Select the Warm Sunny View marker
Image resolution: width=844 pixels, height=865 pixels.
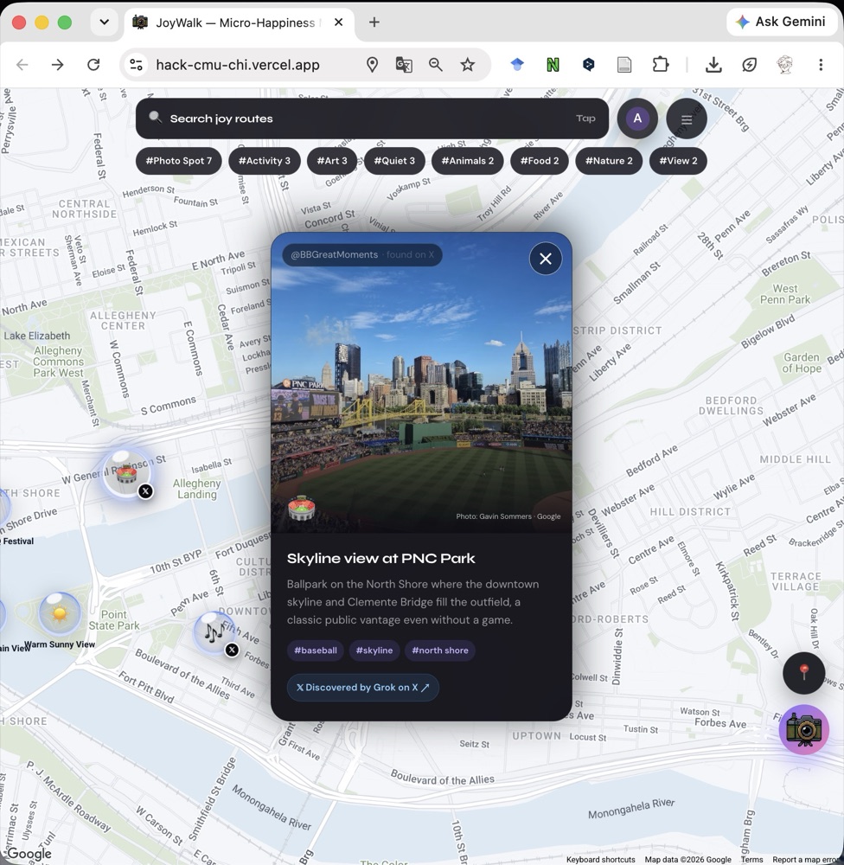60,612
